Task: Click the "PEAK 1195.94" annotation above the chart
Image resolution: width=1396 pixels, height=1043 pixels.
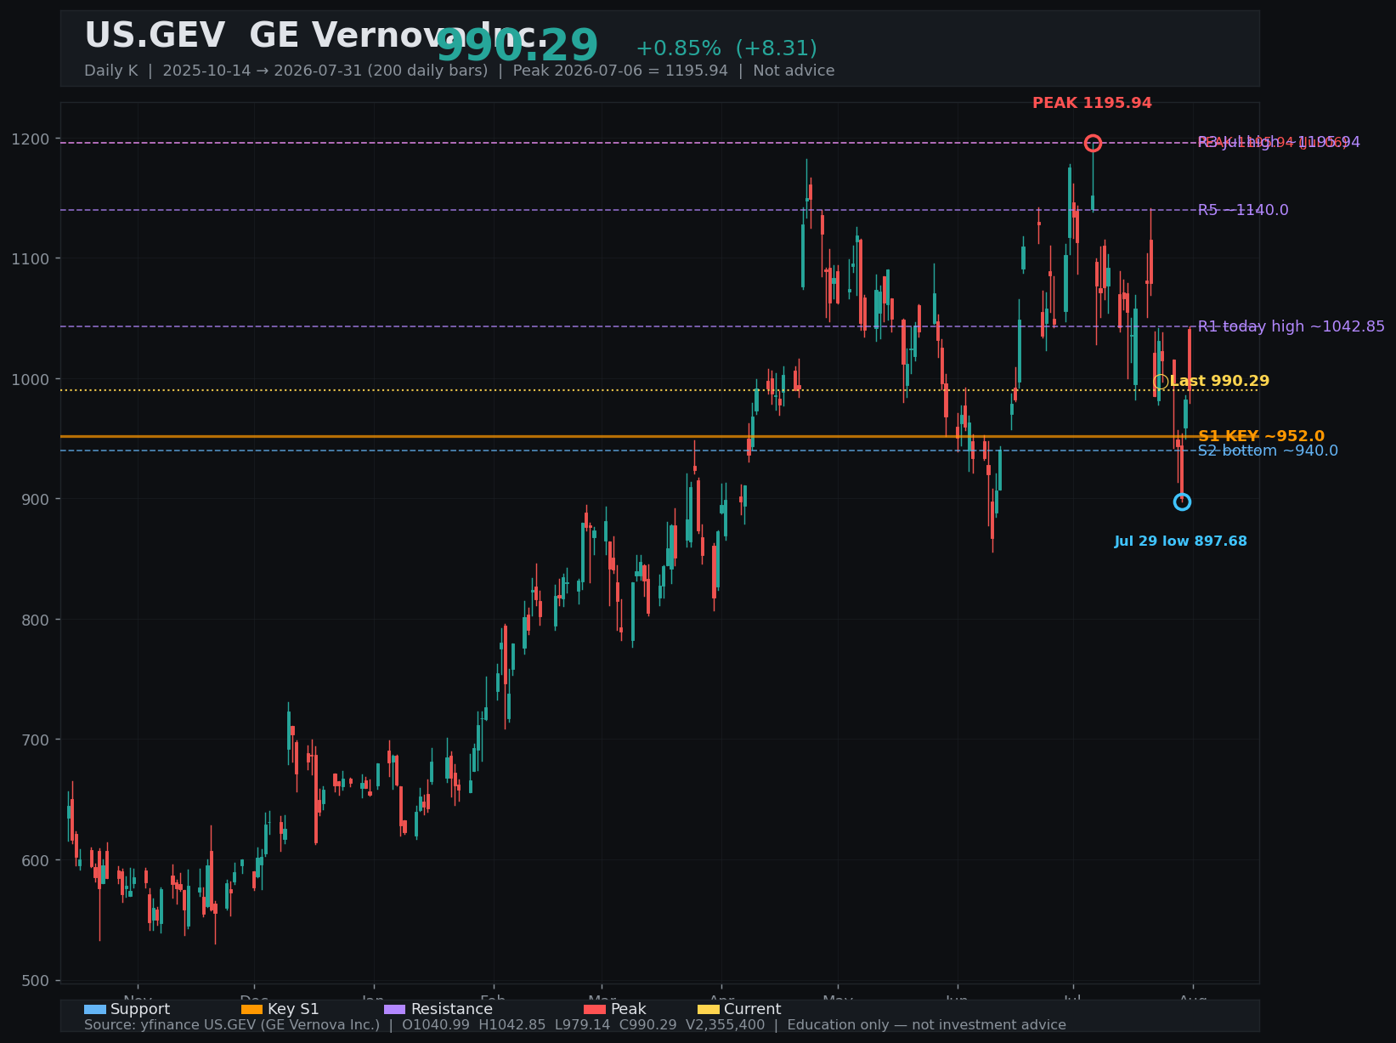Action: click(x=1092, y=103)
